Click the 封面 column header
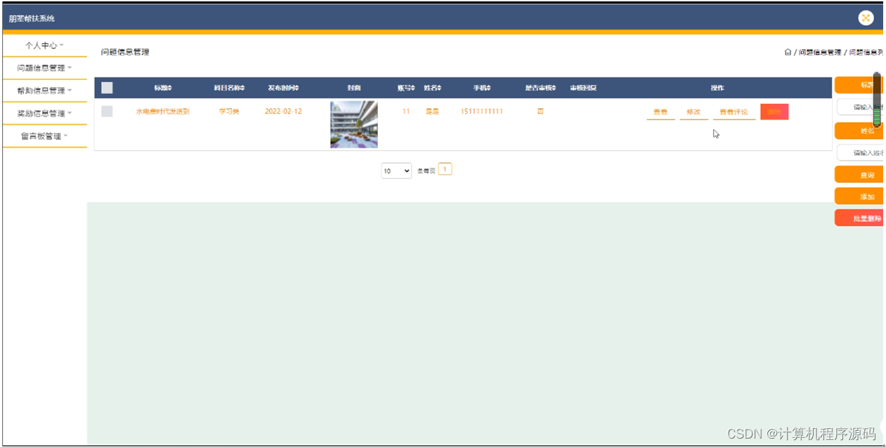886x447 pixels. tap(354, 88)
